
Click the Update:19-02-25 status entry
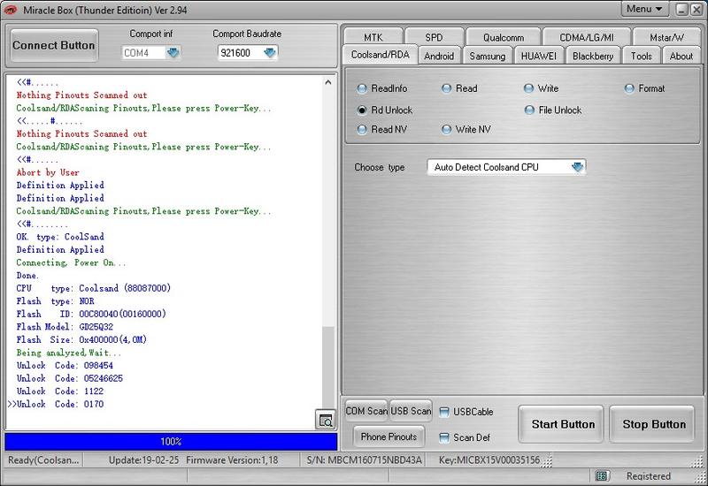143,459
